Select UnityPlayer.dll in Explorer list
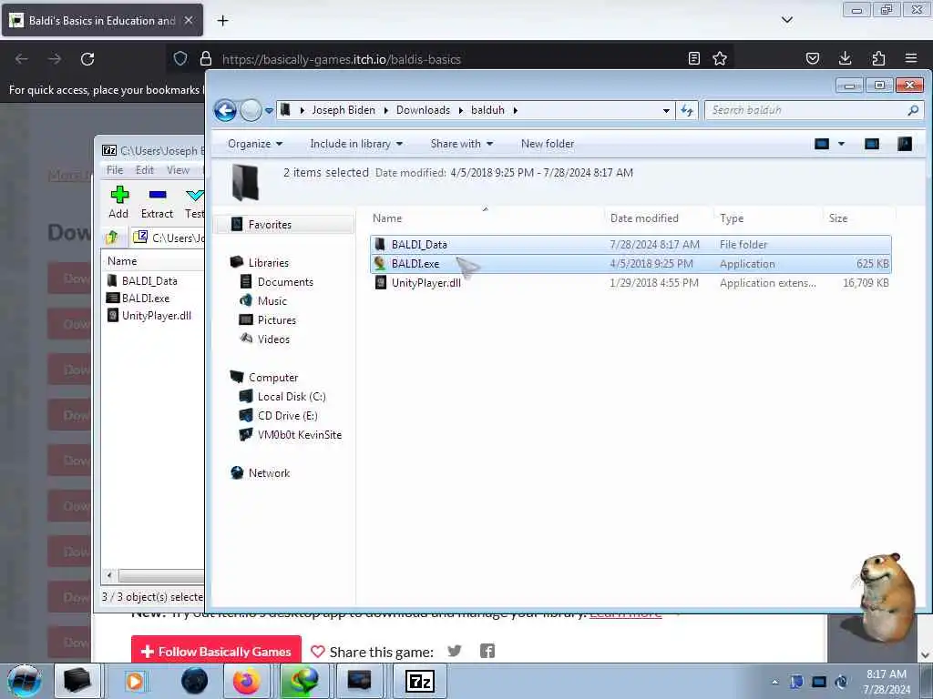 631,283
